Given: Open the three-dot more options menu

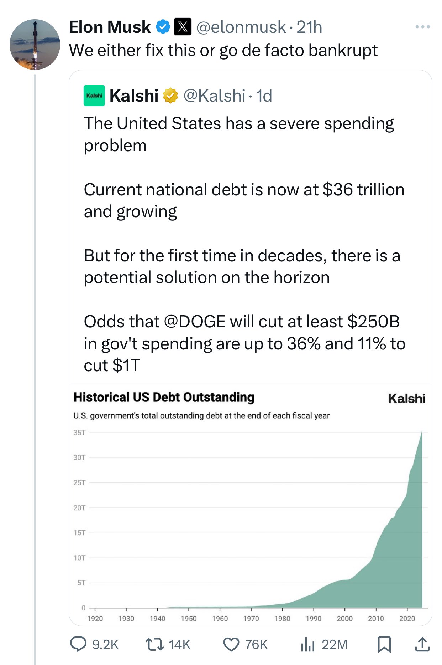Looking at the screenshot, I should click(422, 27).
